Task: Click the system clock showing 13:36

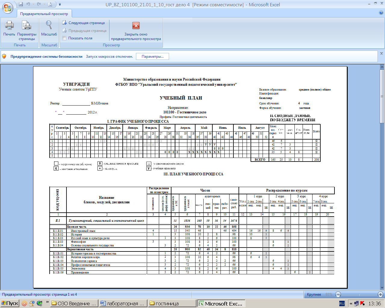Action: pyautogui.click(x=374, y=303)
